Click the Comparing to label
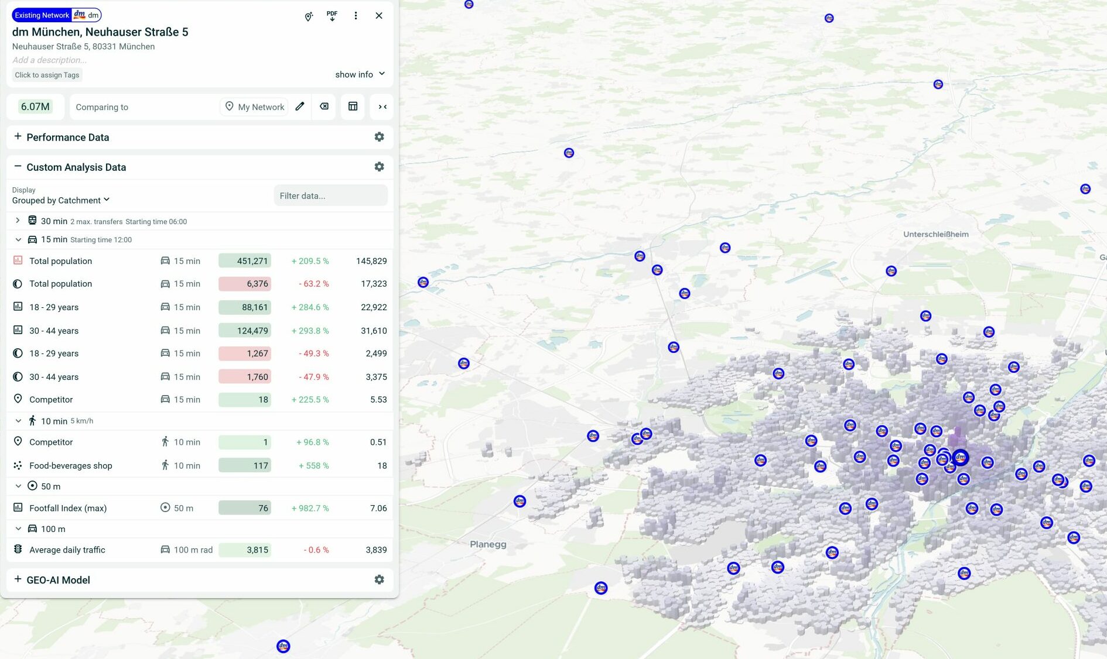The height and width of the screenshot is (659, 1107). 102,107
